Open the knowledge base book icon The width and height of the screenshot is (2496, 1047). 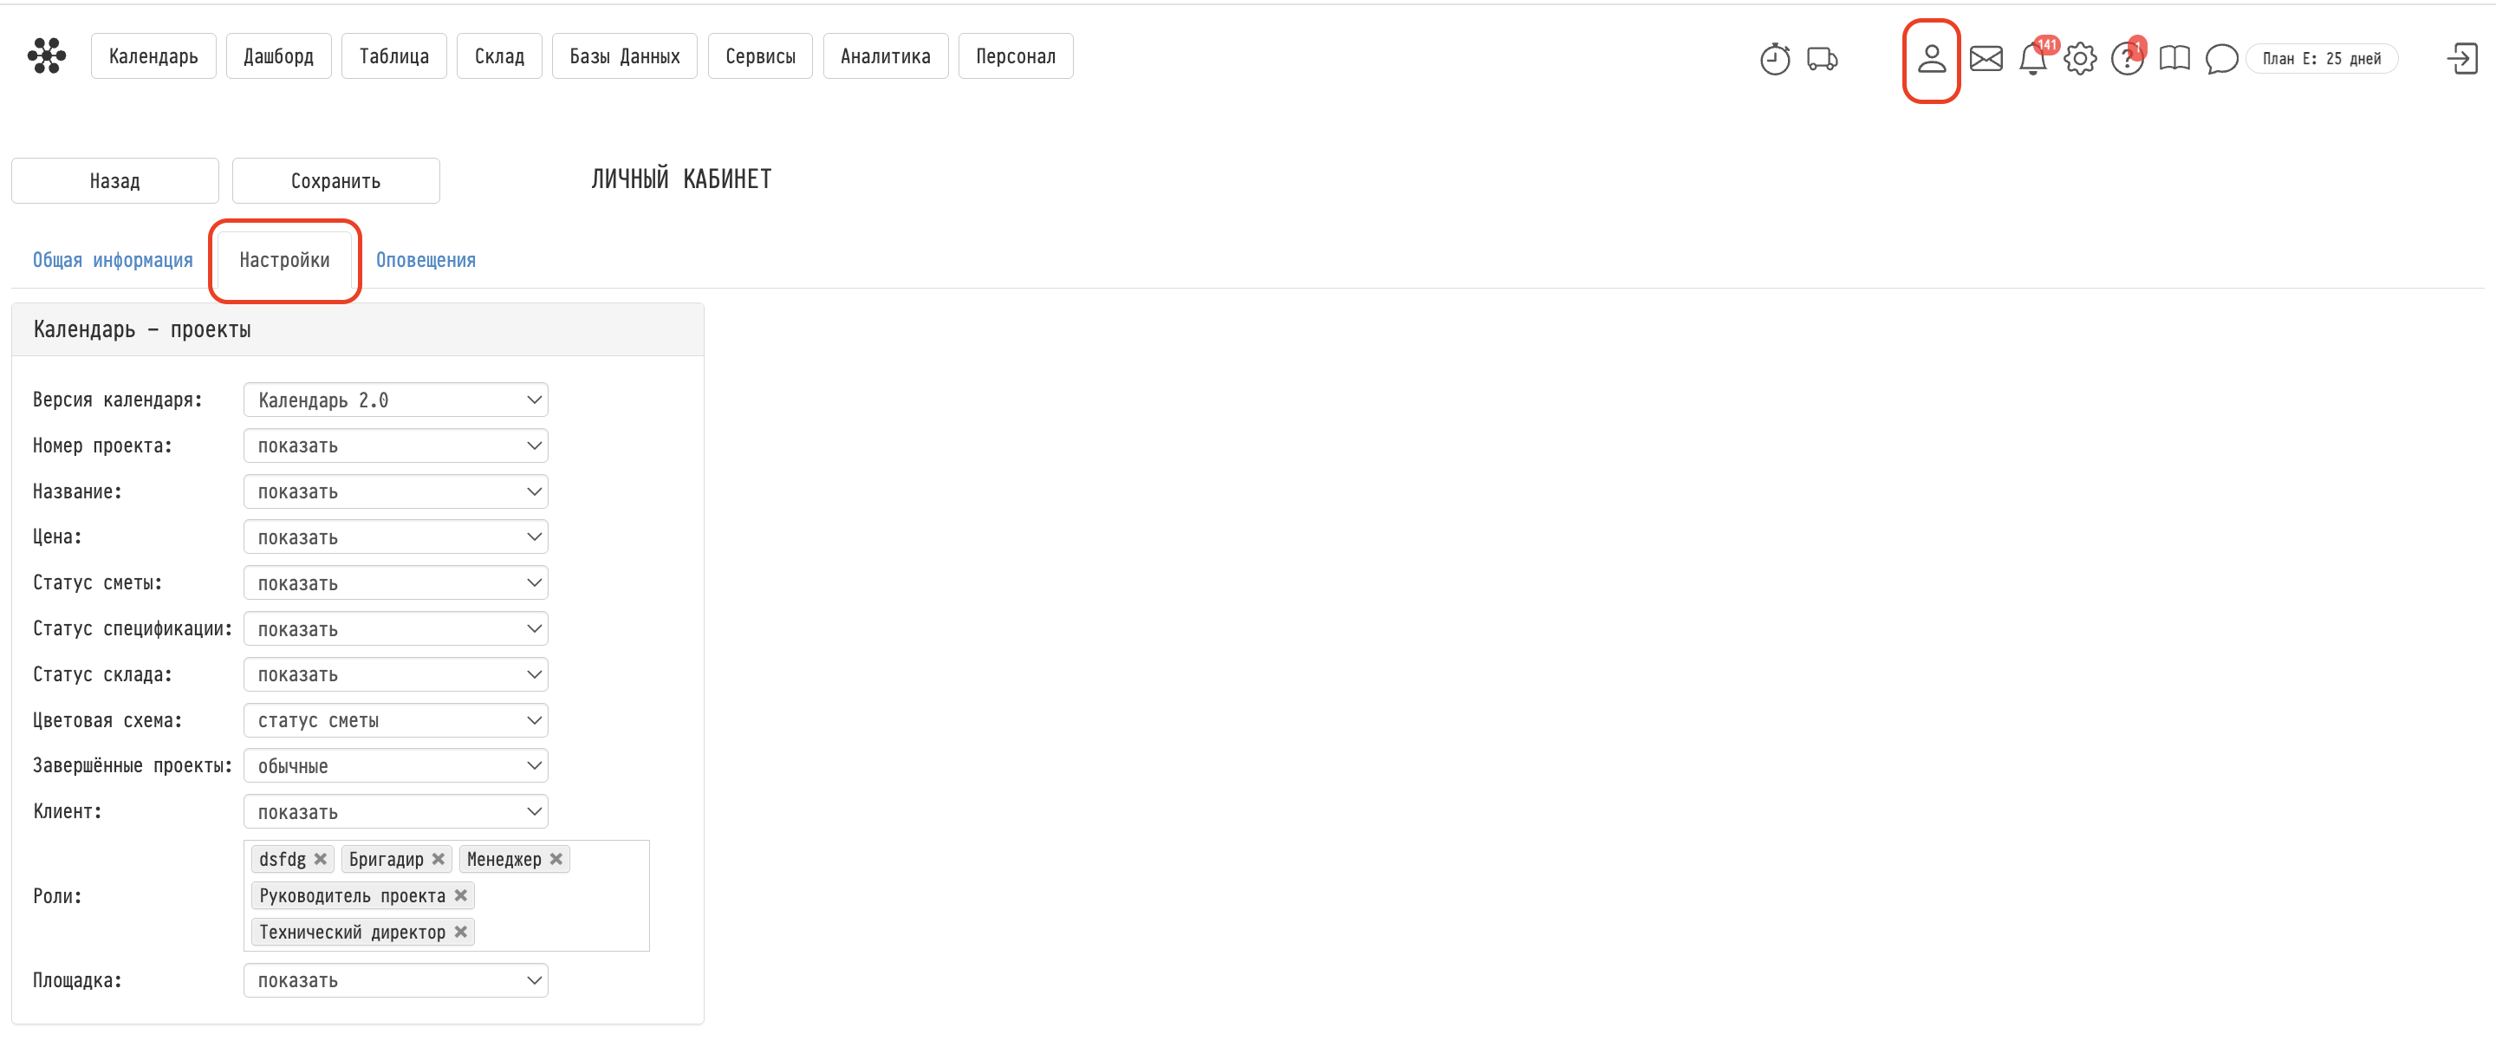pos(2174,59)
